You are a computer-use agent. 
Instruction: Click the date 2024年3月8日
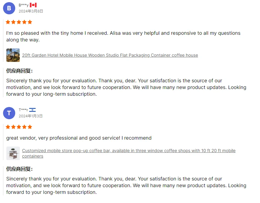(x=31, y=11)
